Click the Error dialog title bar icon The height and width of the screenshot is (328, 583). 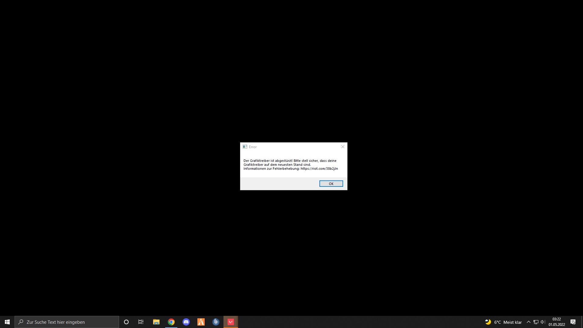point(245,147)
